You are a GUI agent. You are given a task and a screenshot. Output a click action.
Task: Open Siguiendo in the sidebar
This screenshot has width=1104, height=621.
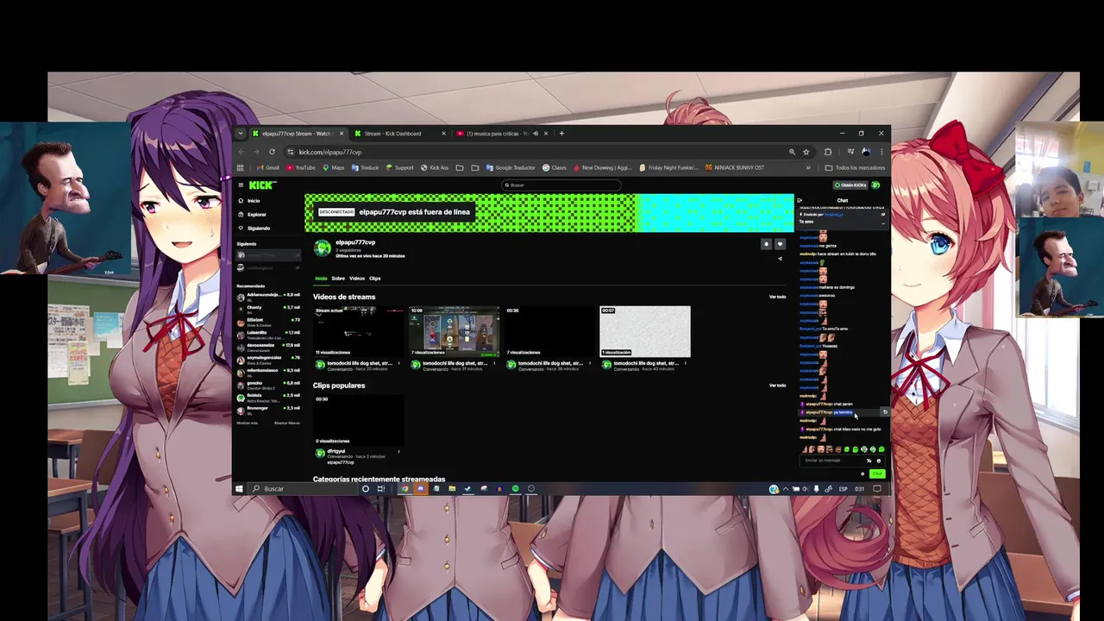click(x=258, y=228)
